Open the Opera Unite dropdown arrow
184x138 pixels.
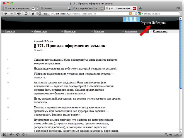[x=20, y=134]
